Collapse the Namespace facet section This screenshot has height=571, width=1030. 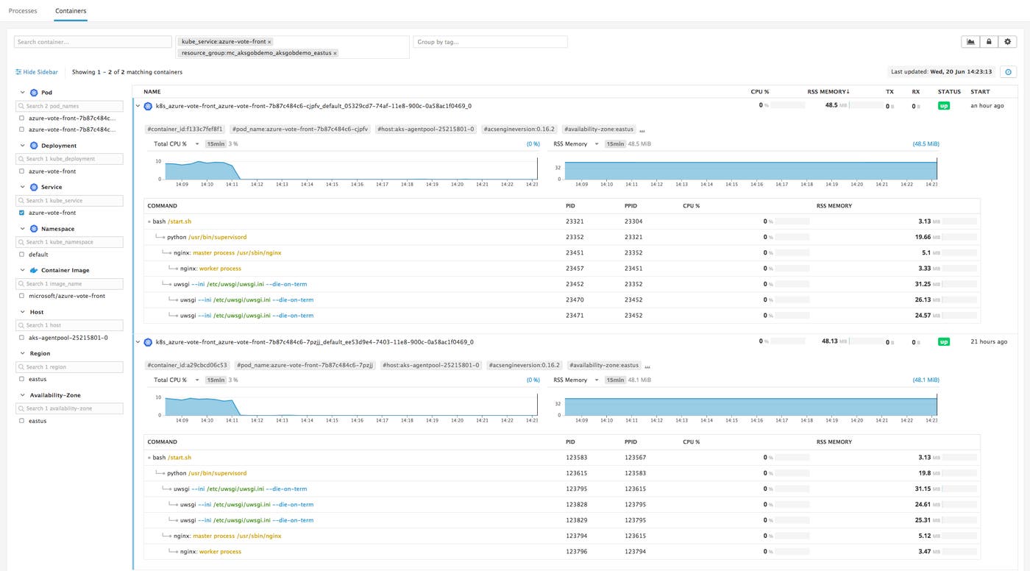point(22,229)
